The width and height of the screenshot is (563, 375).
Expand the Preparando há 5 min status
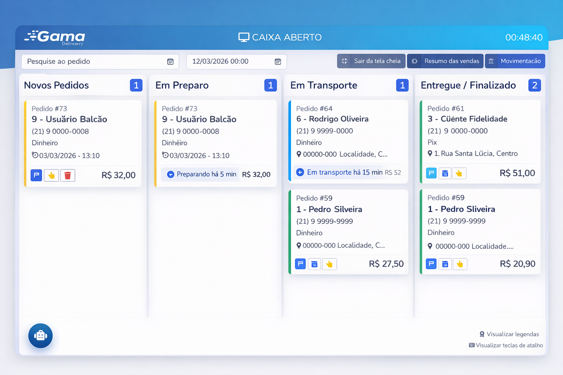(200, 174)
